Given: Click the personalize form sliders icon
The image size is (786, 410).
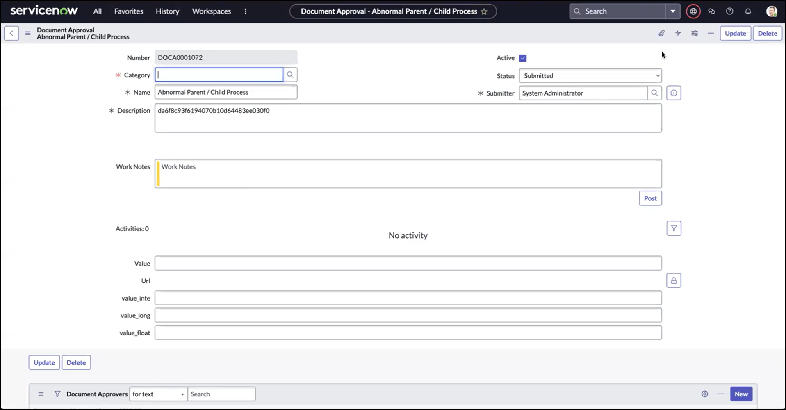Looking at the screenshot, I should pos(695,33).
